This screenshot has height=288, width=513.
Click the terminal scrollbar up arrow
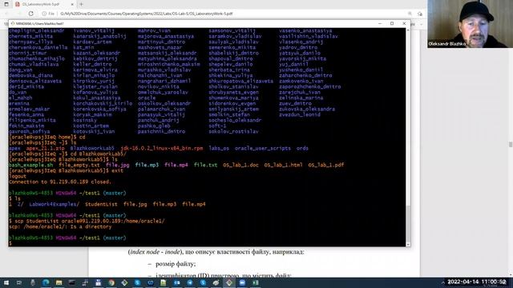[408, 30]
